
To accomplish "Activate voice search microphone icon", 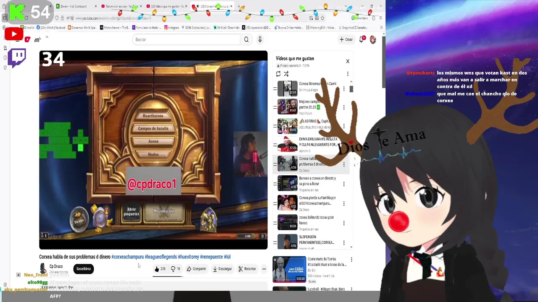I will click(x=260, y=39).
